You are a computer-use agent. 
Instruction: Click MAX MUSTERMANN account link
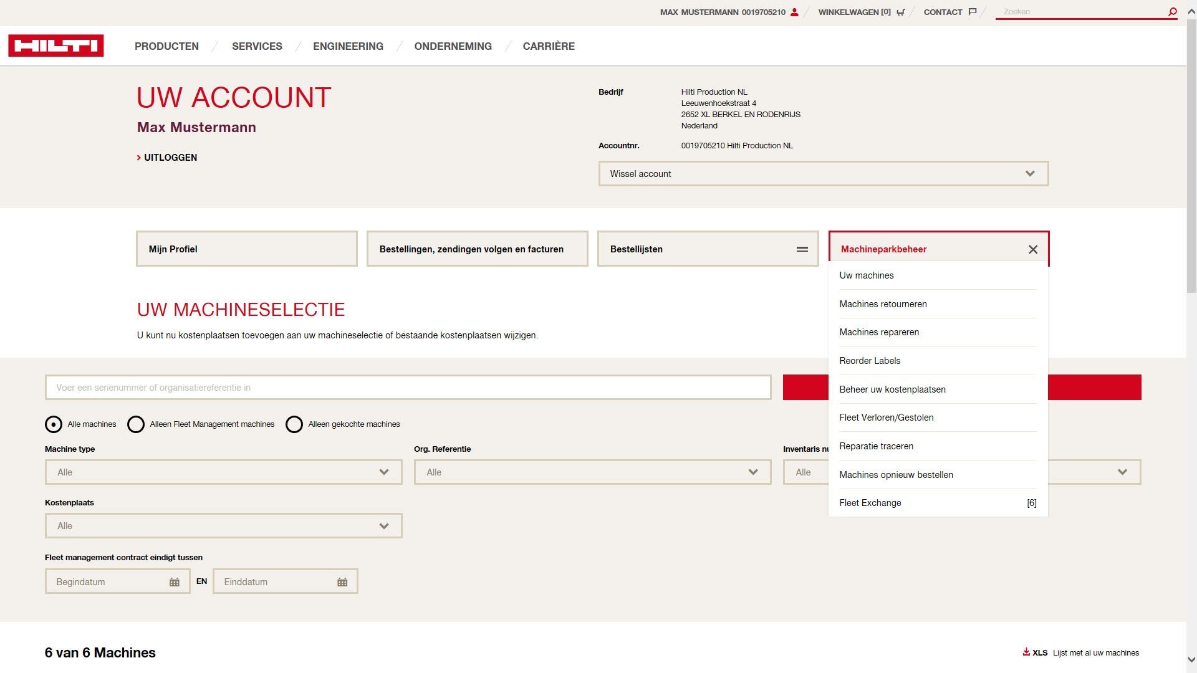[723, 12]
